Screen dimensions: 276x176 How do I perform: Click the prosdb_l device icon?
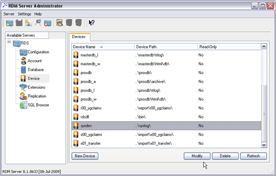coord(76,91)
